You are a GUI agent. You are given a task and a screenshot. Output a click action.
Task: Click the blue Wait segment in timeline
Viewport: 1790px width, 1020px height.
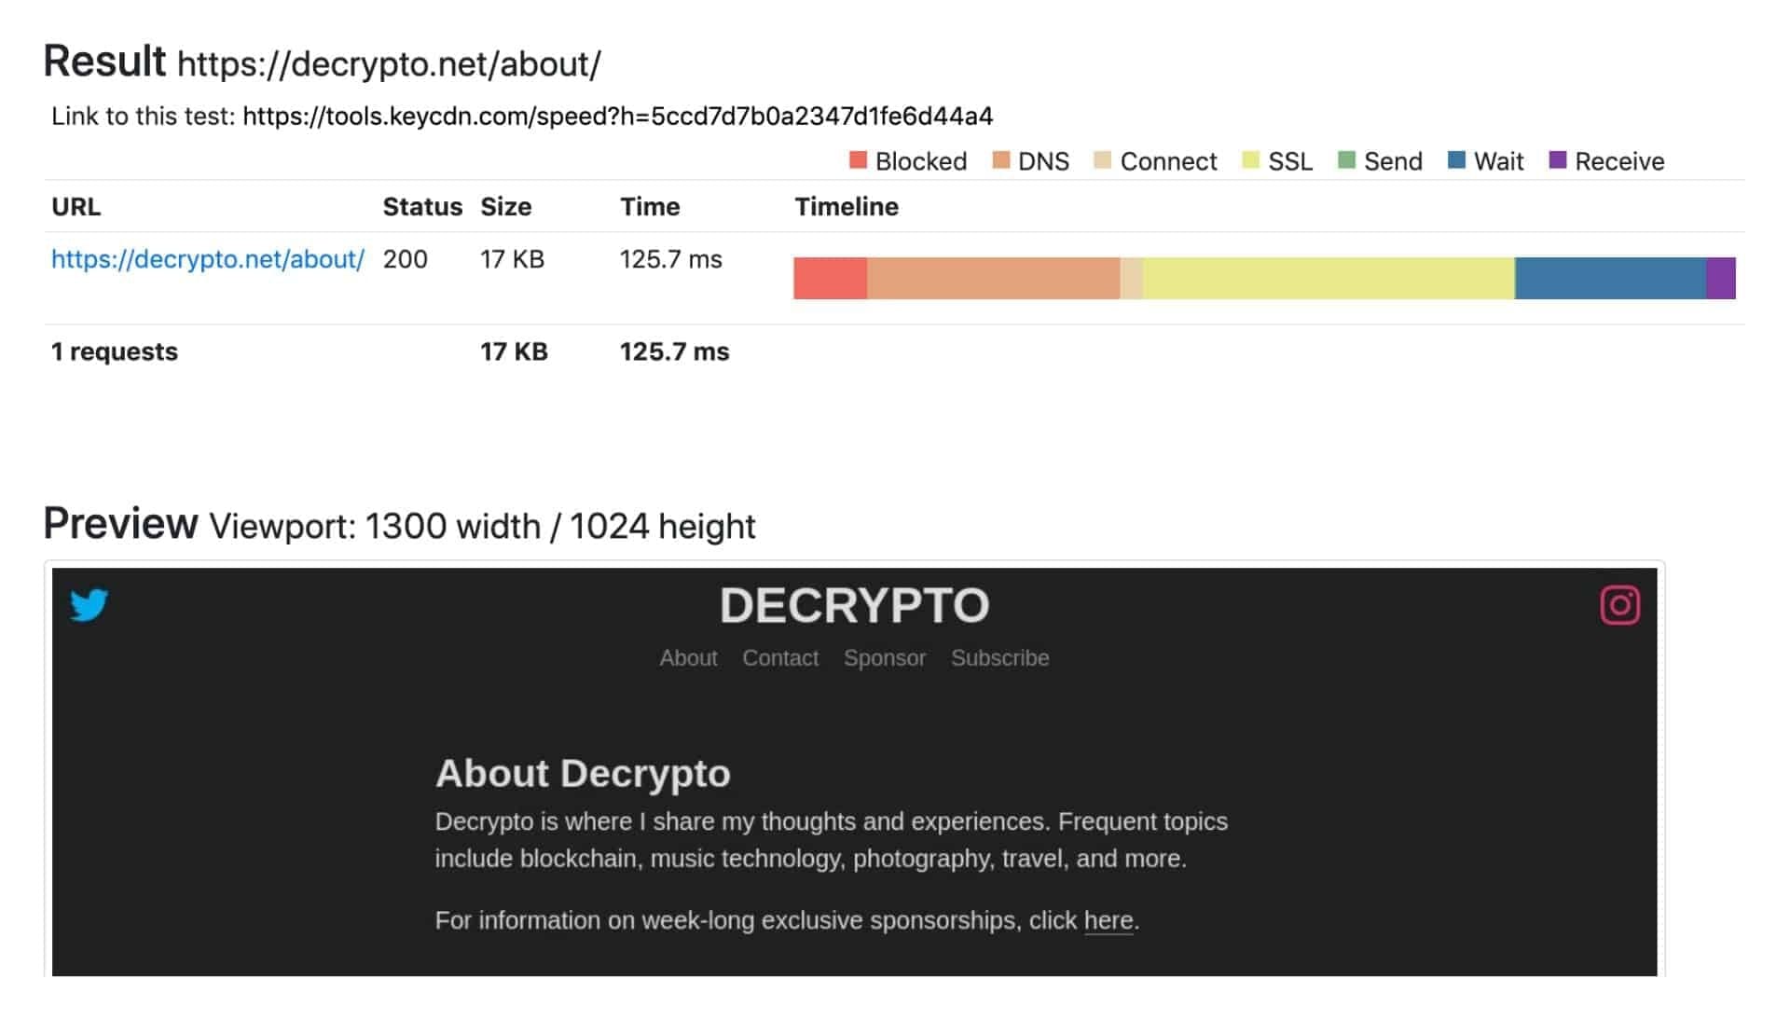tap(1610, 278)
